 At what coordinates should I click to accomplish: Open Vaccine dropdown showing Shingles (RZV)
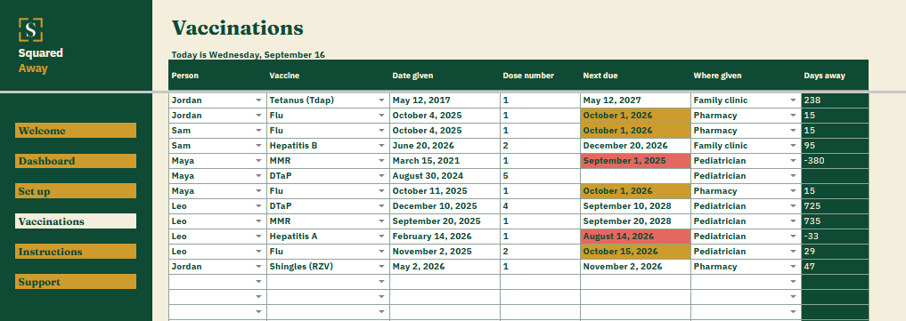pyautogui.click(x=381, y=266)
